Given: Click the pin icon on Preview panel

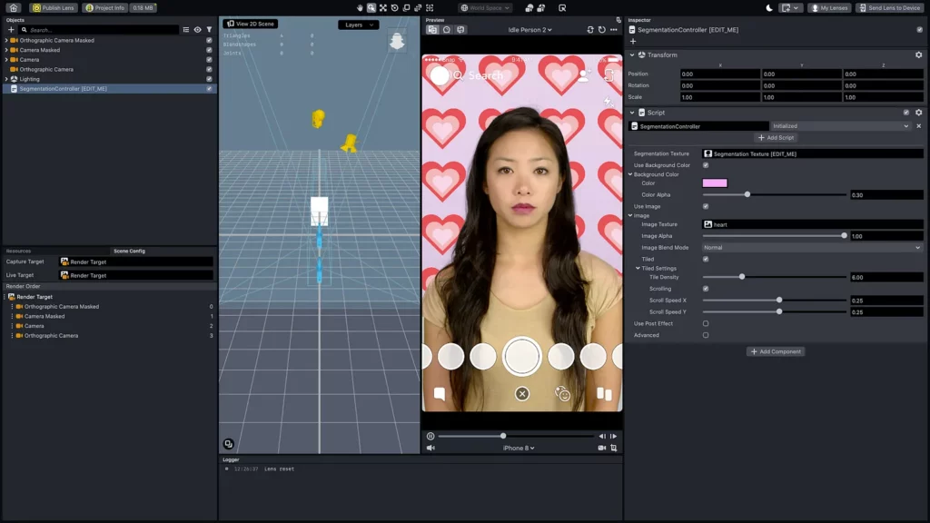Looking at the screenshot, I should coord(618,20).
